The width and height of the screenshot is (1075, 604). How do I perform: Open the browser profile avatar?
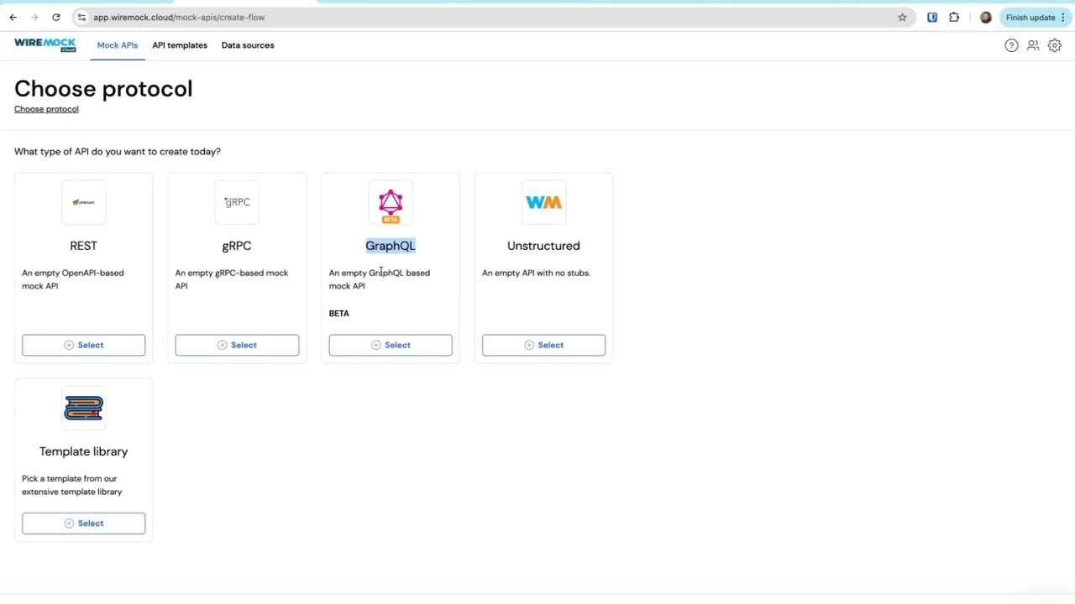click(x=986, y=17)
